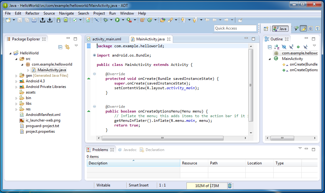
Task: Click inside the Quick Access field
Action: [x=235, y=28]
